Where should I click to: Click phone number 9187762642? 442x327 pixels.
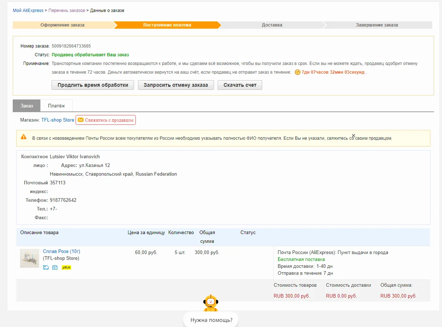pyautogui.click(x=63, y=200)
